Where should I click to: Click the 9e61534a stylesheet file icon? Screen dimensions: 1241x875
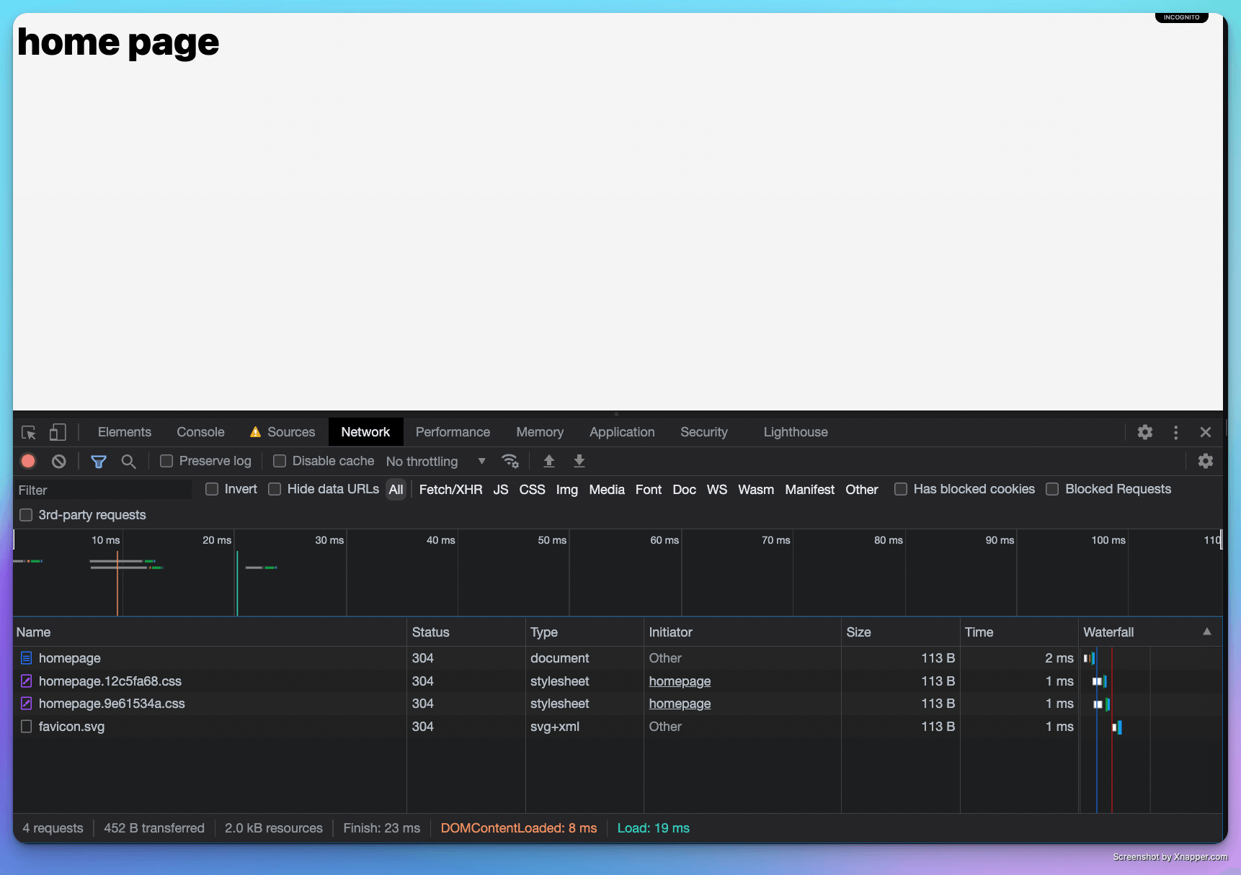pyautogui.click(x=27, y=704)
